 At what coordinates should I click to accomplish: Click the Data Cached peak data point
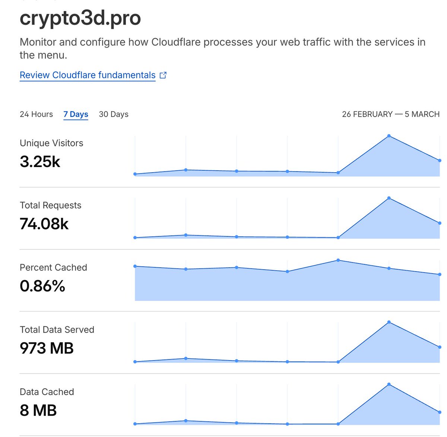coord(389,384)
